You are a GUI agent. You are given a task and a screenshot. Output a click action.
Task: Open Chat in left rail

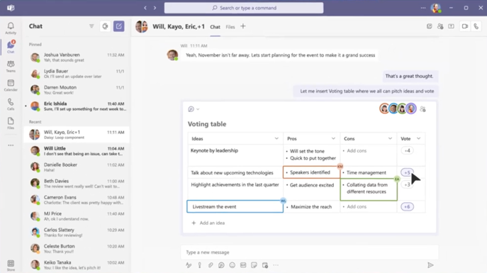tap(11, 47)
